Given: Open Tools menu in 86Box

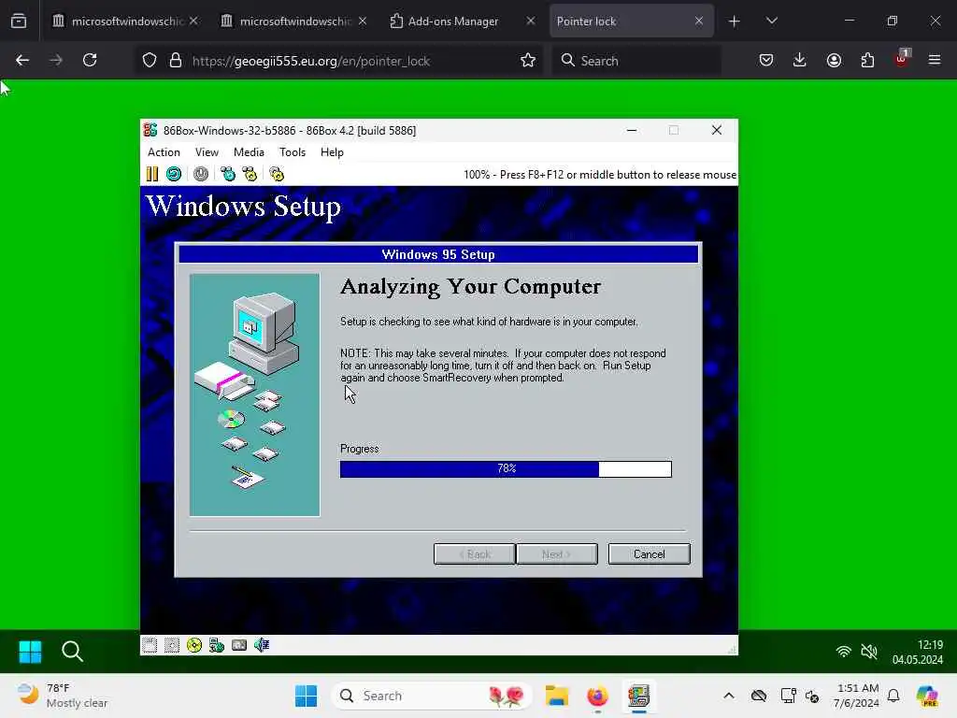Looking at the screenshot, I should click(293, 152).
